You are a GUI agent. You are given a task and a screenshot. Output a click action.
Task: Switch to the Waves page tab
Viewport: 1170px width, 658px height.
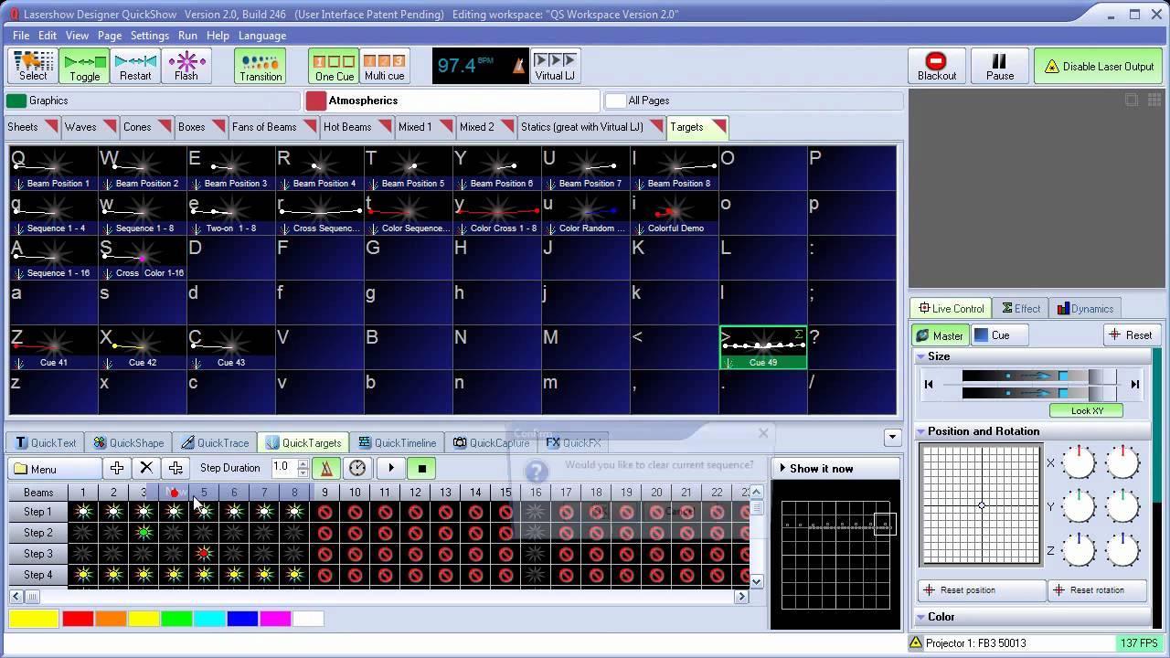click(x=90, y=127)
